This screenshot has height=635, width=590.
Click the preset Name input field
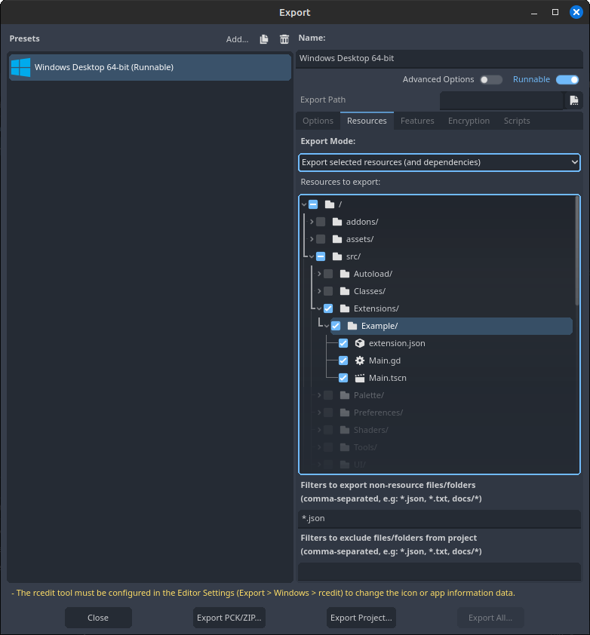[x=439, y=59]
